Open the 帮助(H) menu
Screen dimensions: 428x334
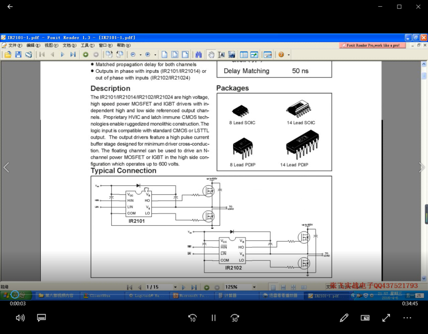click(123, 45)
